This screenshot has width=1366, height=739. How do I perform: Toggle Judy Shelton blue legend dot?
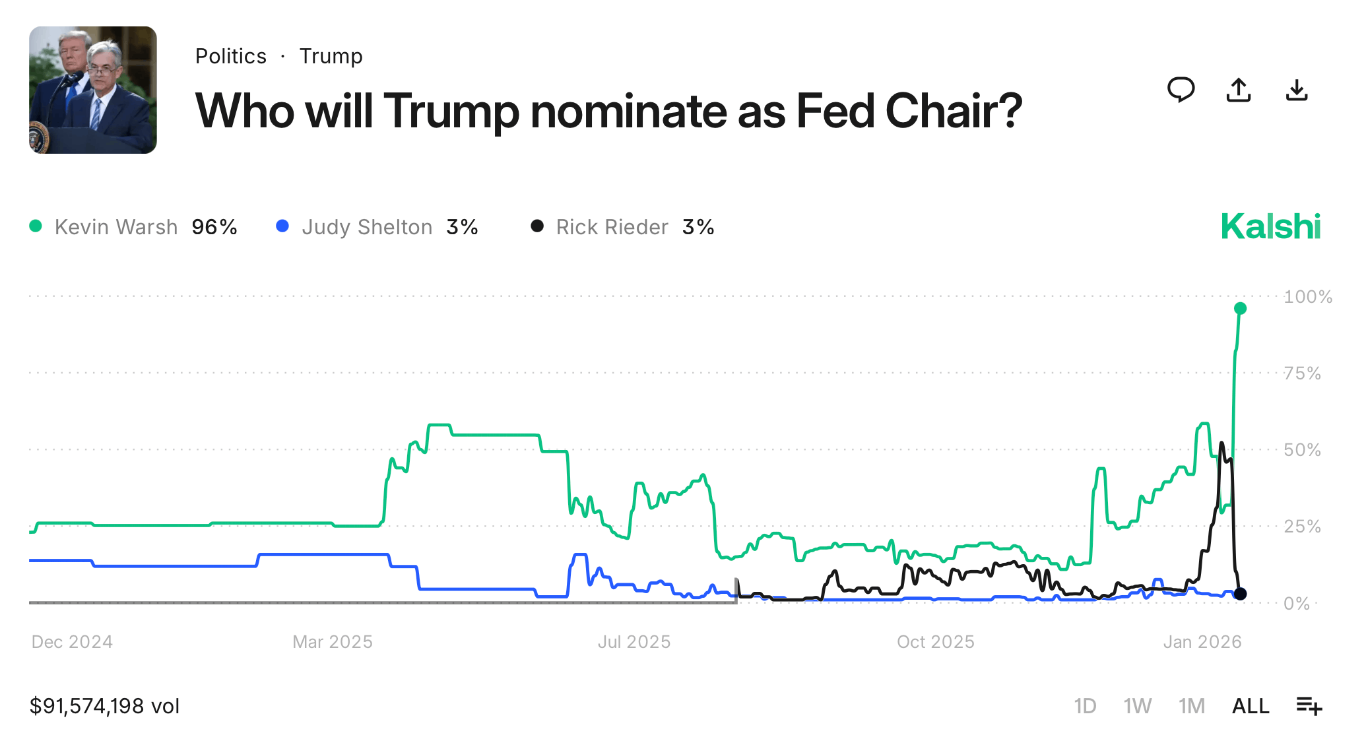click(x=282, y=226)
